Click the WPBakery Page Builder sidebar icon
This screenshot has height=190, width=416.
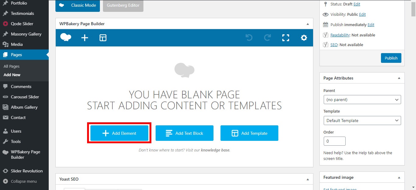pos(5,152)
